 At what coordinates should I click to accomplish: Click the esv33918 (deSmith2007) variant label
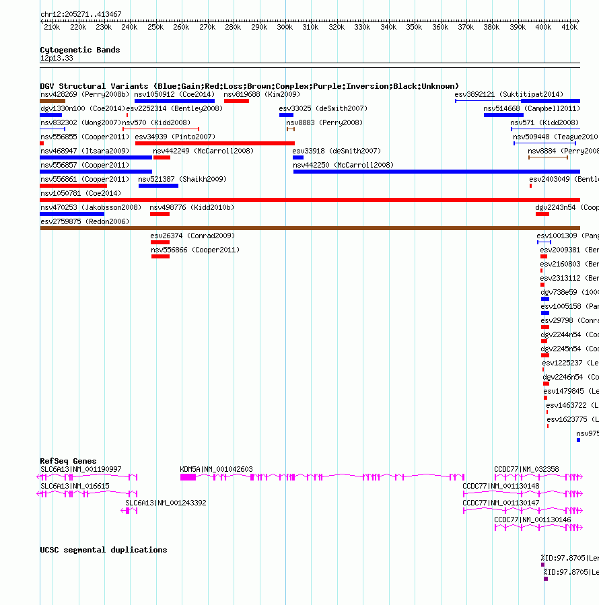337,151
